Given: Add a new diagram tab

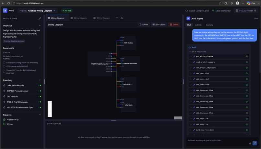Looking at the screenshot, I should click(117, 17).
